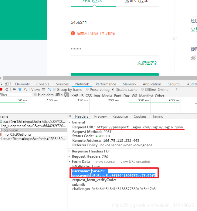Image resolution: width=197 pixels, height=211 pixels.
Task: Click the green login submit button
Action: [115, 74]
